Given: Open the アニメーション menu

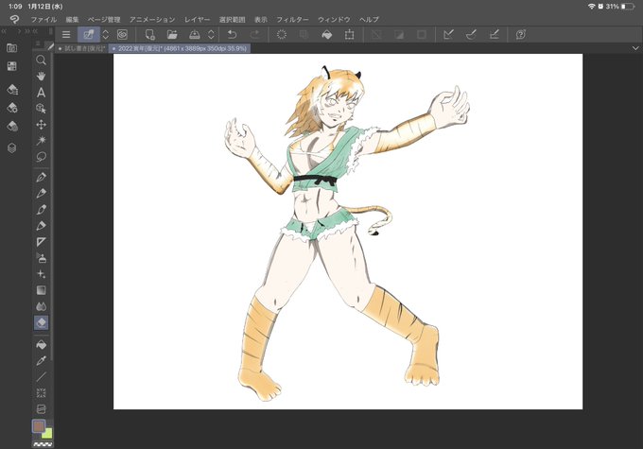Looking at the screenshot, I should (x=152, y=19).
